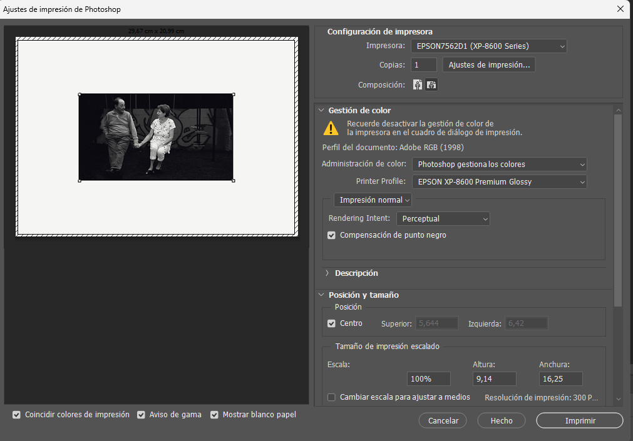Open "Ajustes de impresión" settings
This screenshot has width=633, height=441.
point(489,64)
